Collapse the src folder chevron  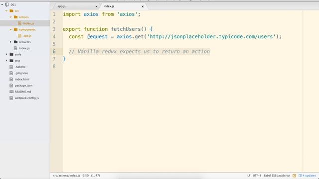(x=6, y=11)
